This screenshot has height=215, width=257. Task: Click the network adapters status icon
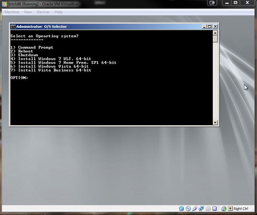[x=201, y=209]
